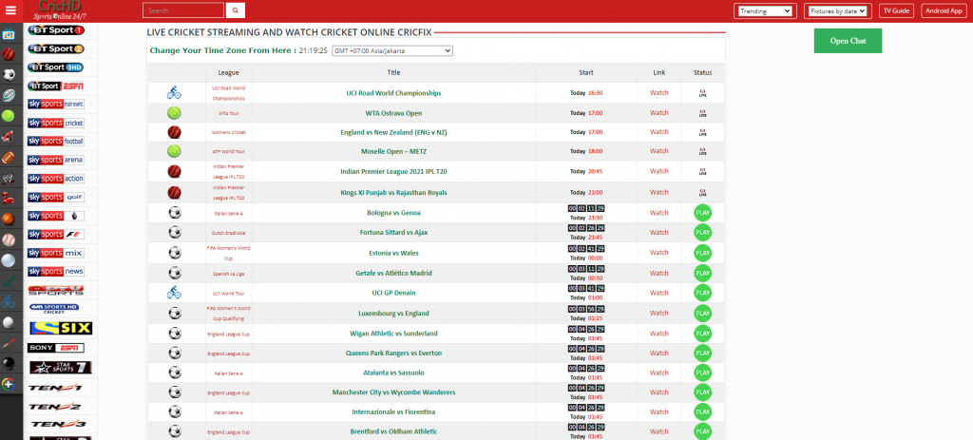Open Sky Sports Arena channel
Image resolution: width=973 pixels, height=440 pixels.
click(56, 160)
